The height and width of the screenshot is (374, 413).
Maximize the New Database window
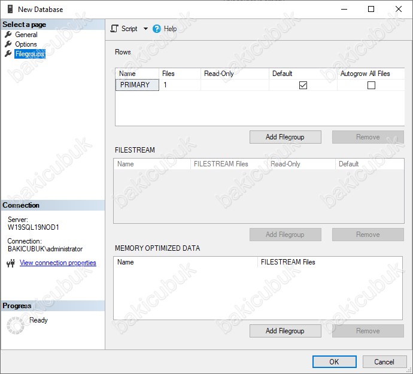[371, 9]
